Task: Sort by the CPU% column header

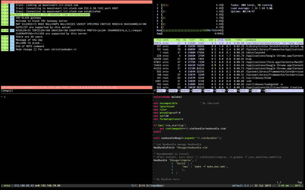Action: click(220, 40)
